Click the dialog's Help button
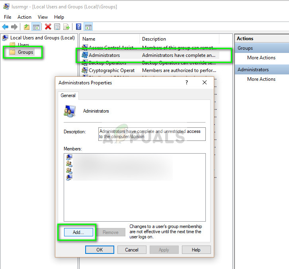This screenshot has height=269, width=289. click(x=196, y=250)
